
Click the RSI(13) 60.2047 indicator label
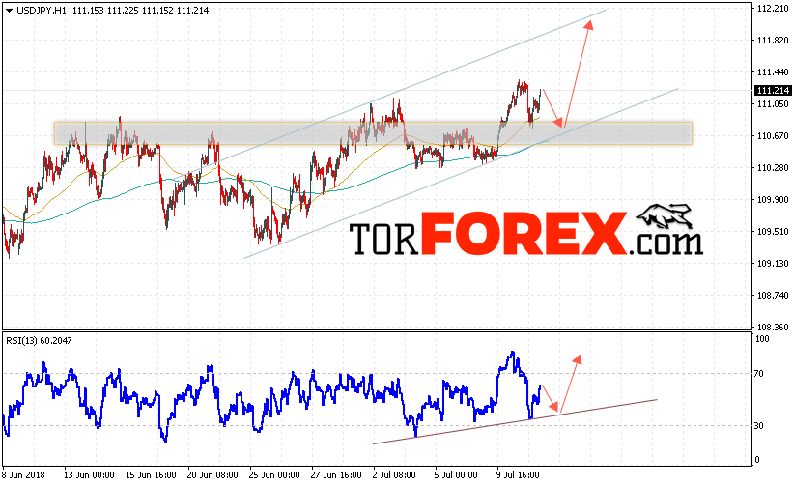[39, 341]
